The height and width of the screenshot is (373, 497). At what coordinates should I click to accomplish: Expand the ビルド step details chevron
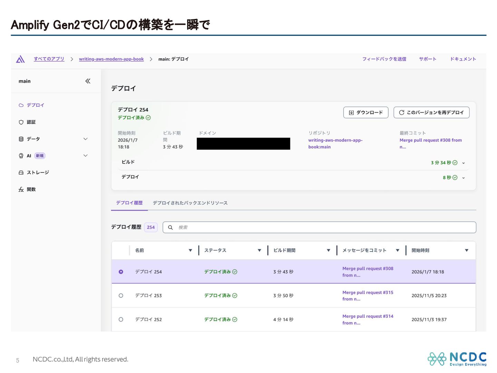[x=464, y=163]
